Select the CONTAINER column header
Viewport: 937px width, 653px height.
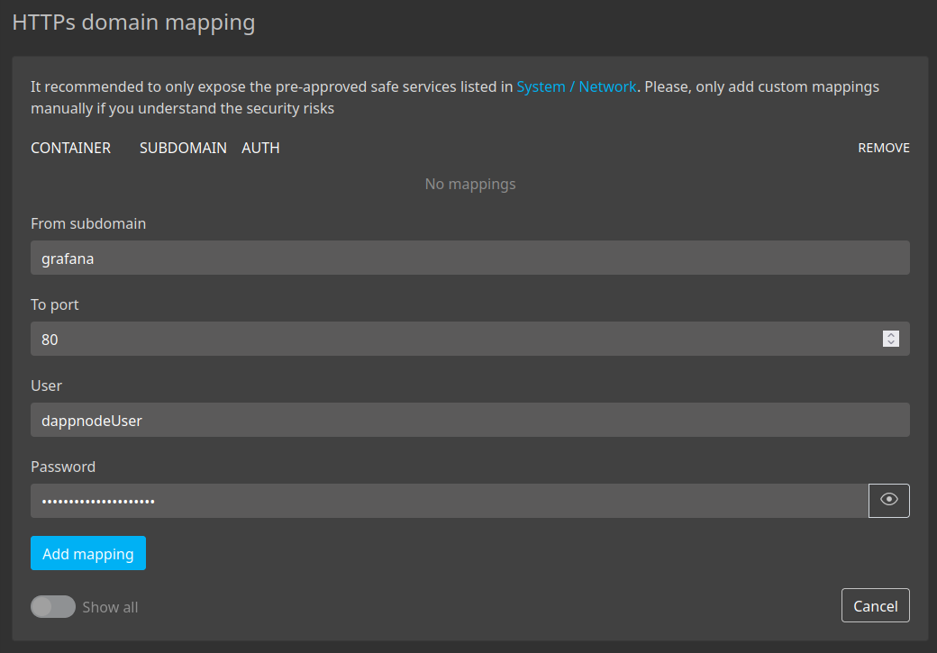70,148
